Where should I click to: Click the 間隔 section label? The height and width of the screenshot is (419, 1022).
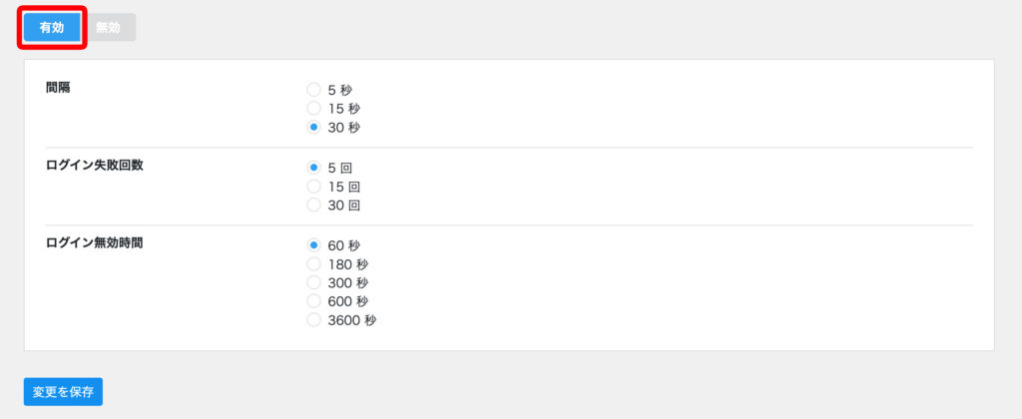click(58, 87)
